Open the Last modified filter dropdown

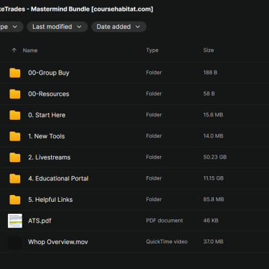click(57, 27)
